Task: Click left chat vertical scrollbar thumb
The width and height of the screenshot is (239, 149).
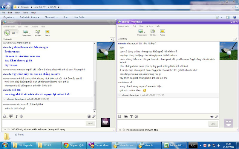Action: (94, 95)
